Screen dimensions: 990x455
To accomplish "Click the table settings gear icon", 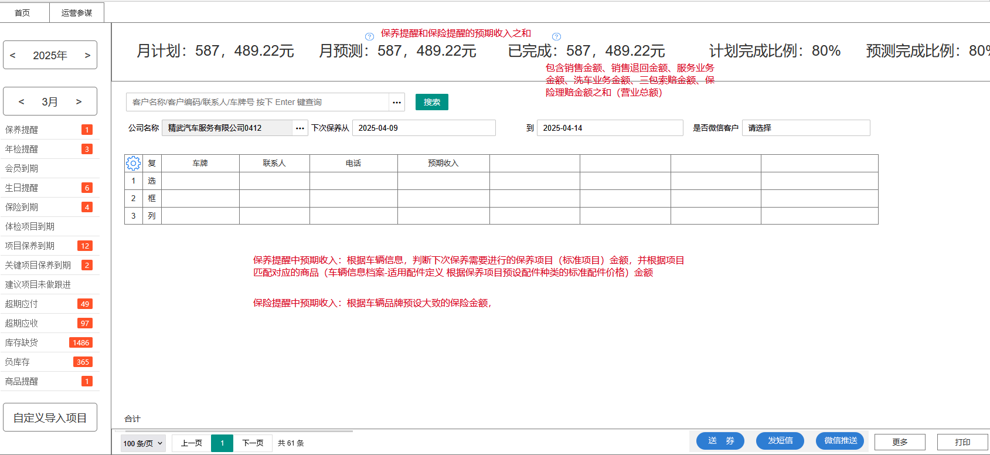I will pyautogui.click(x=134, y=163).
